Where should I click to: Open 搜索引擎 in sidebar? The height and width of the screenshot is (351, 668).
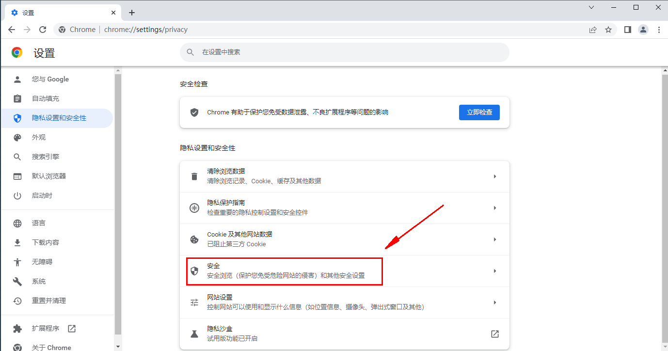coord(57,157)
